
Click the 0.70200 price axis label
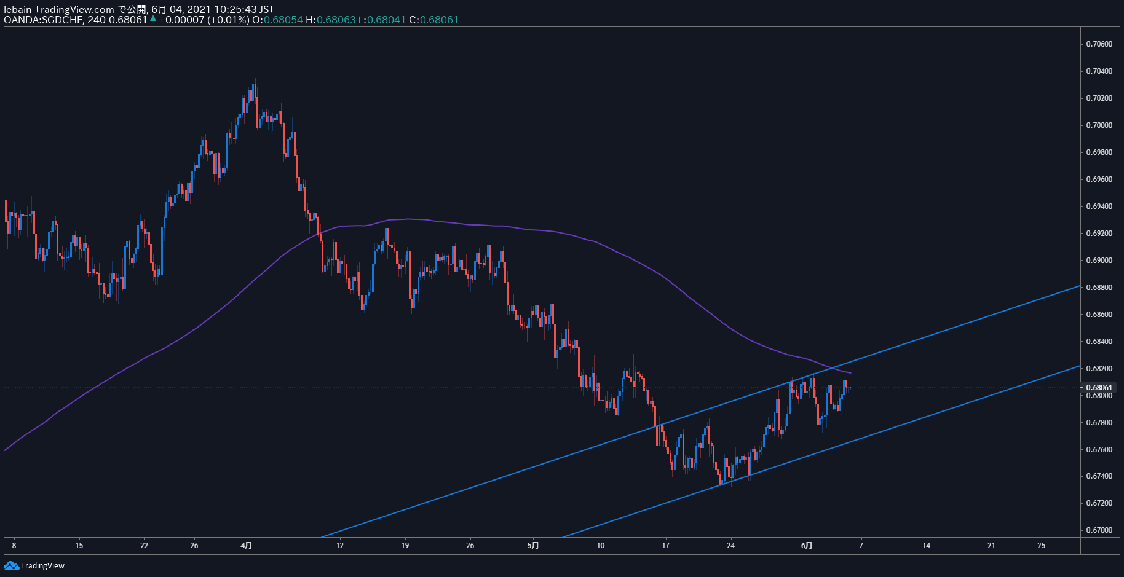tap(1099, 98)
